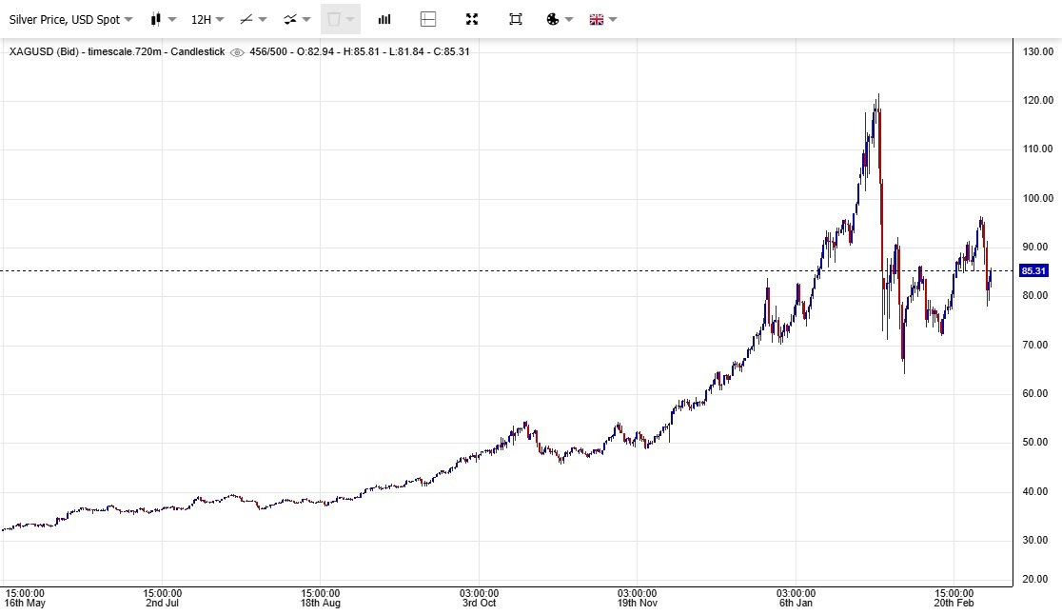This screenshot has width=1062, height=615.
Task: Open the line drawing tools menu
Action: click(x=246, y=20)
